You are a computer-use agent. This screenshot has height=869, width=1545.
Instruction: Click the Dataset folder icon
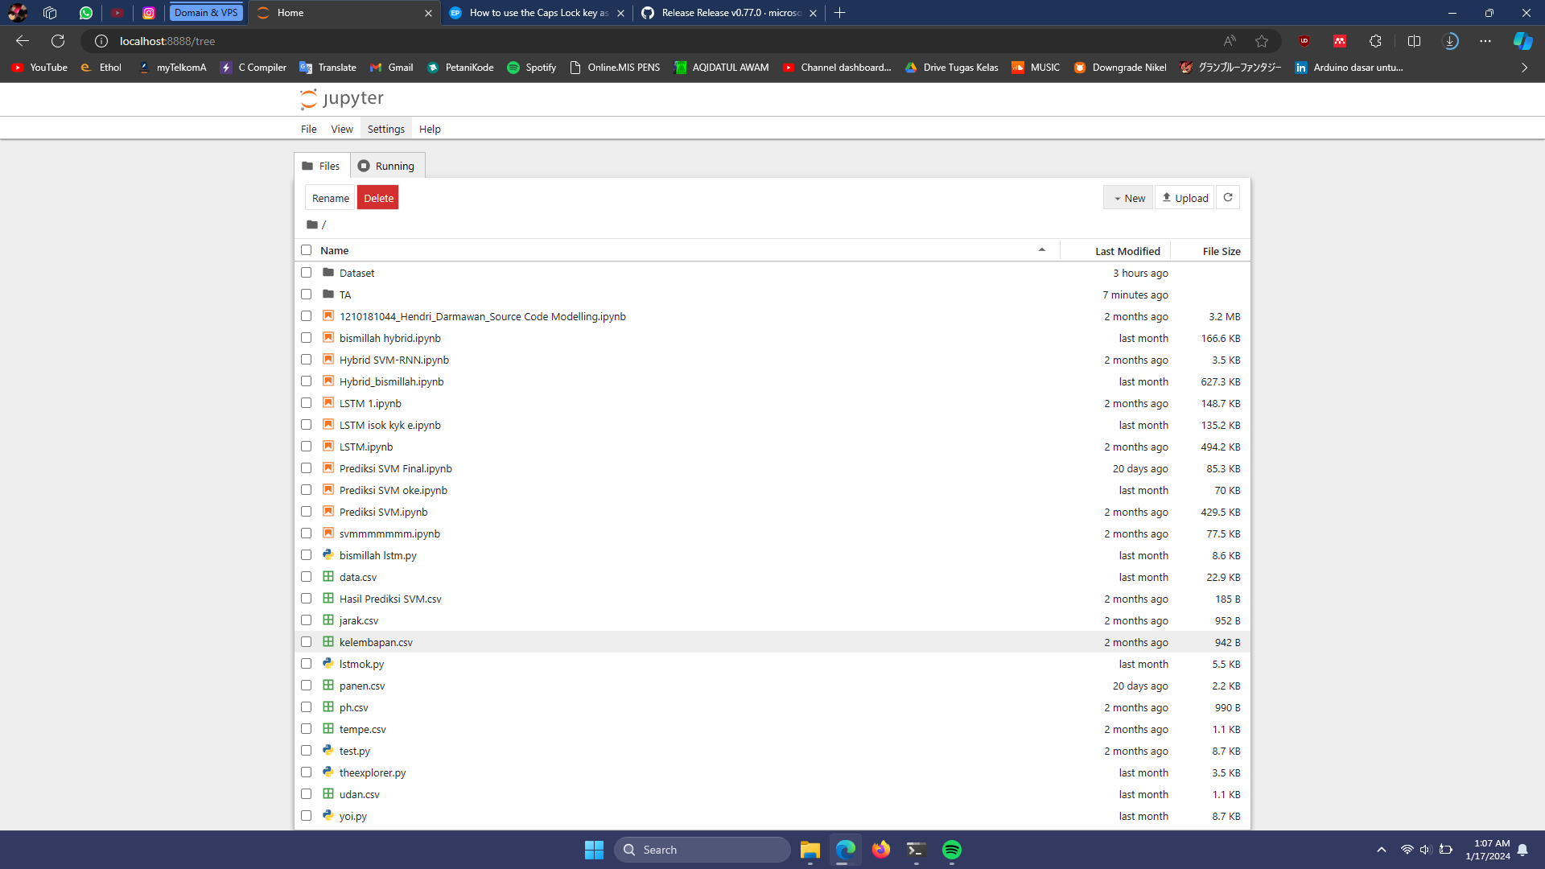328,273
